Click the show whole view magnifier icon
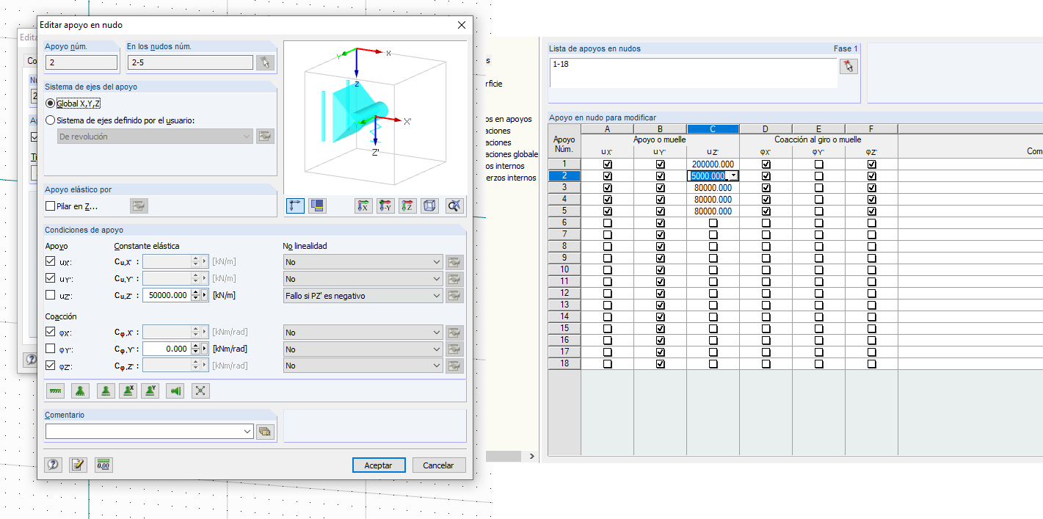1043x519 pixels. point(455,206)
